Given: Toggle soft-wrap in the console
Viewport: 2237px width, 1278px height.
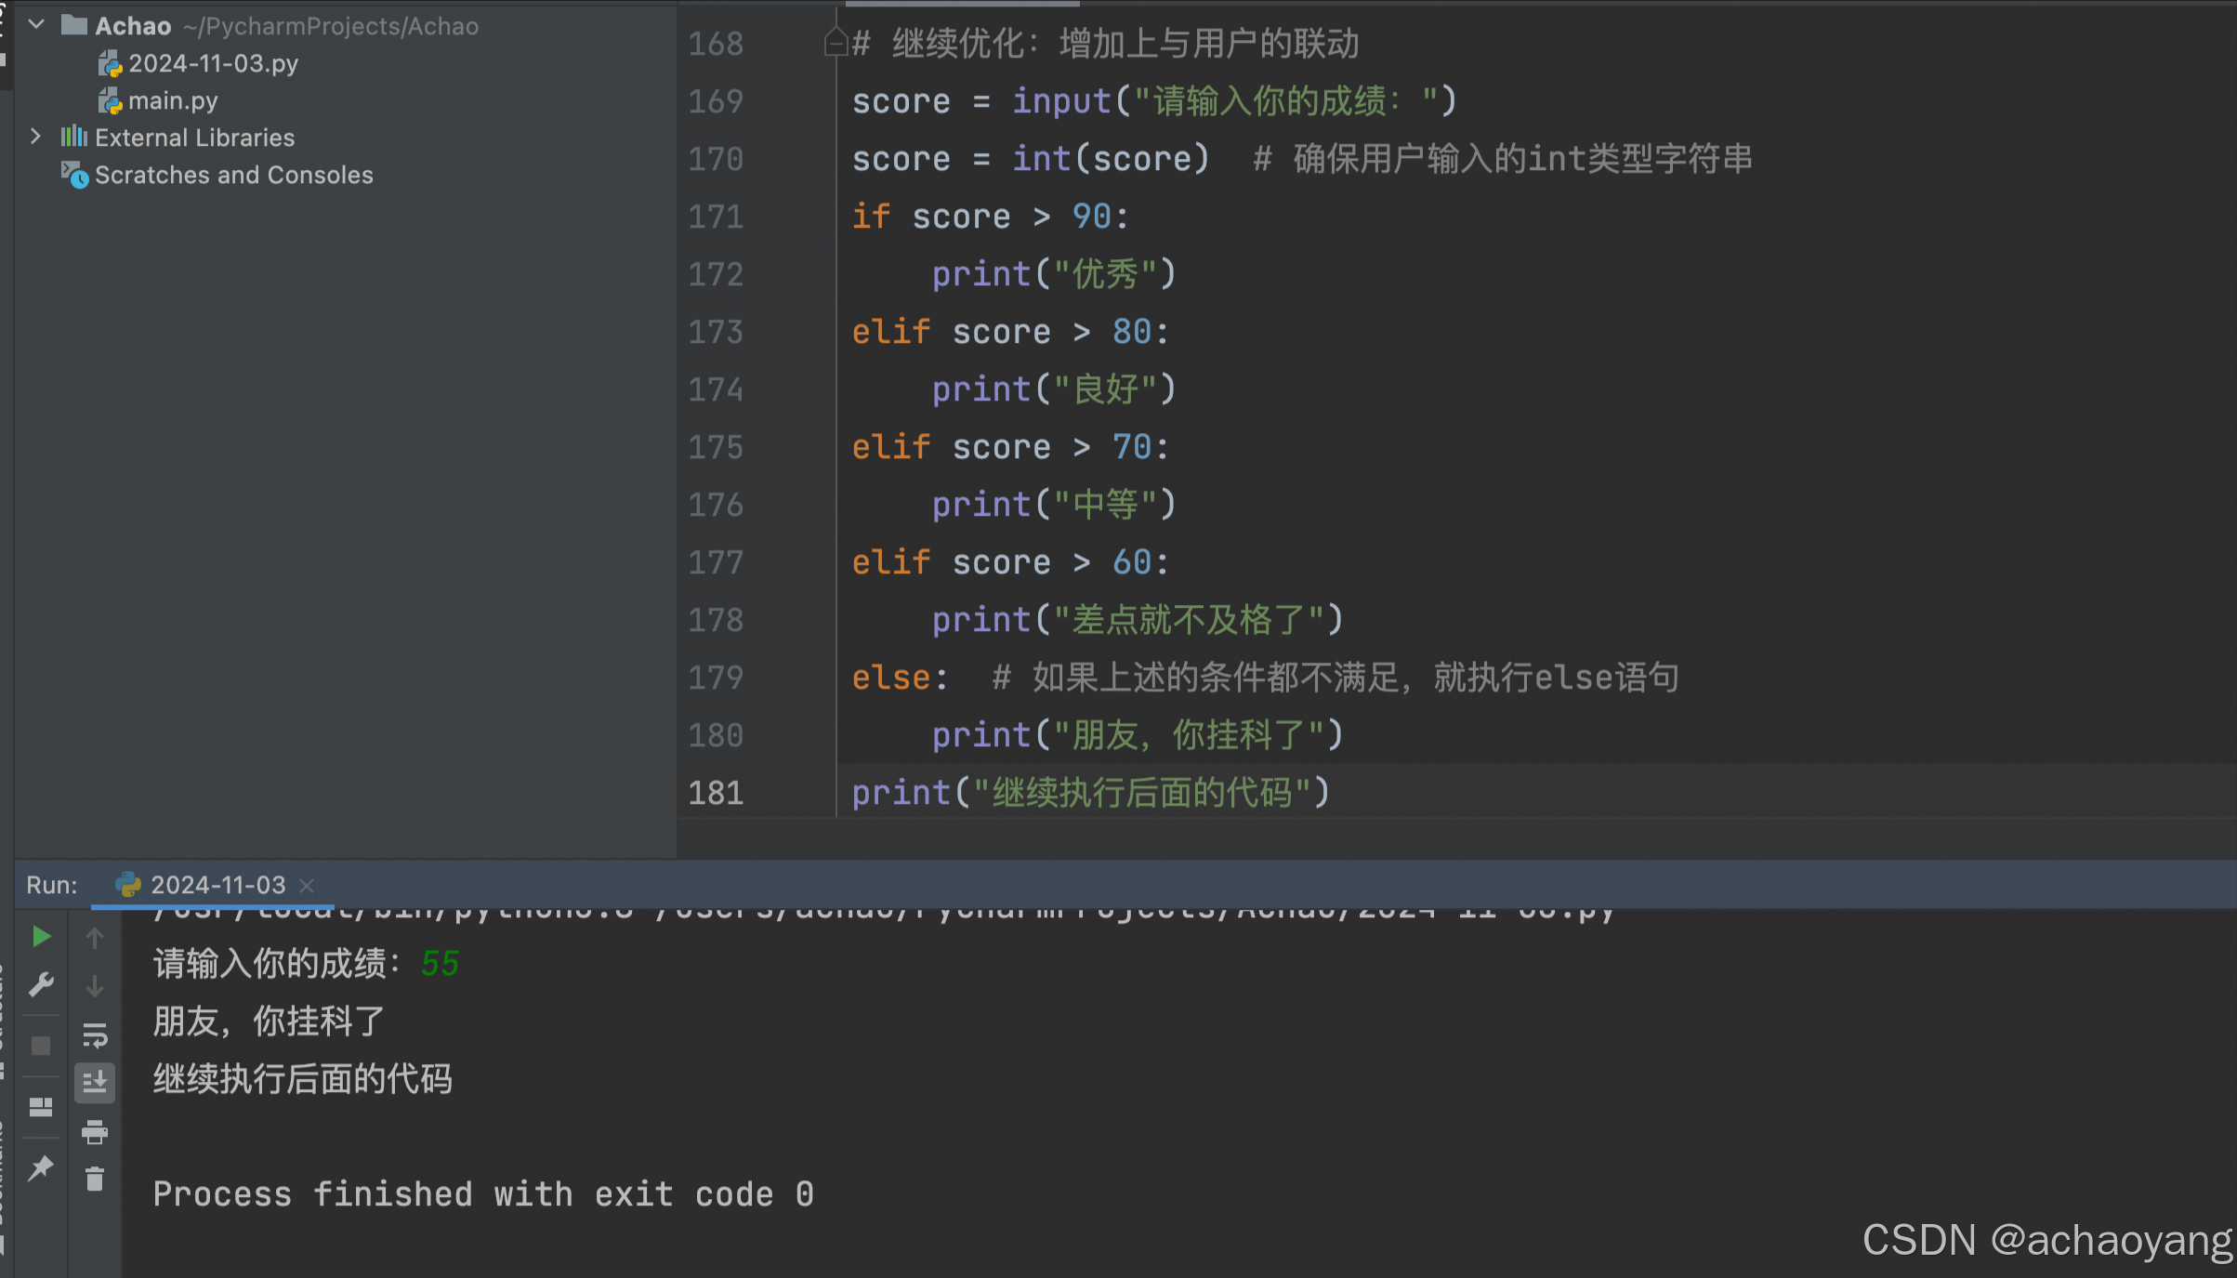Looking at the screenshot, I should (94, 1034).
